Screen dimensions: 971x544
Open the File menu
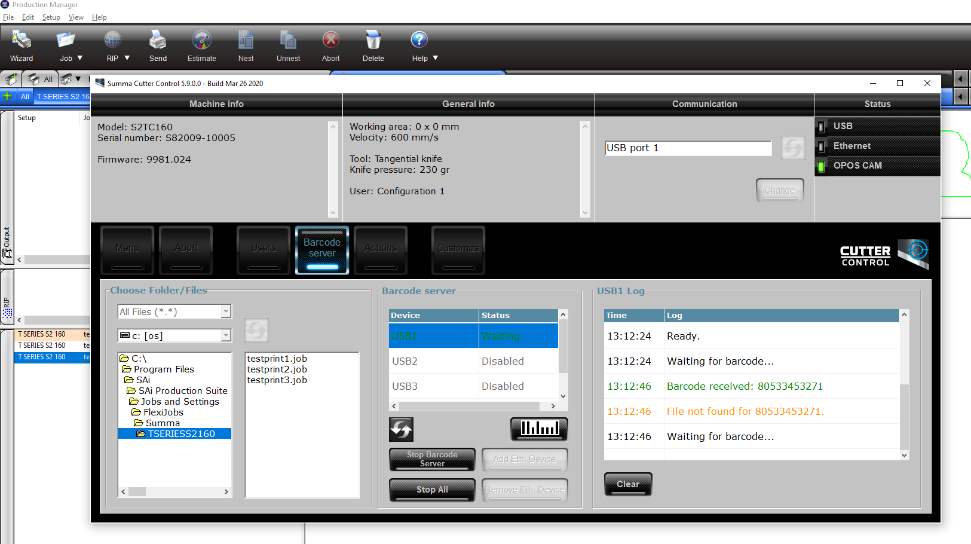(x=8, y=17)
